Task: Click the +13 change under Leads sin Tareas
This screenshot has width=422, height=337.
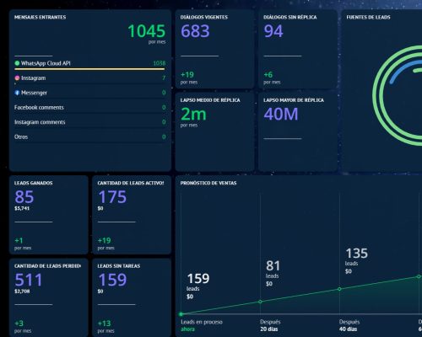Action: click(x=104, y=324)
